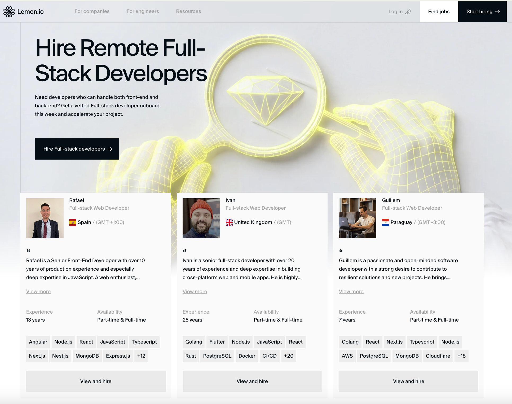Screen dimensions: 512x404
Task: Select the Express.js skill tag
Action: pyautogui.click(x=118, y=356)
